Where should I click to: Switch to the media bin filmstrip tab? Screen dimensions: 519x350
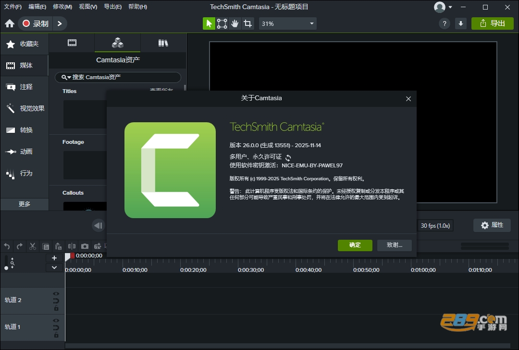pos(72,43)
